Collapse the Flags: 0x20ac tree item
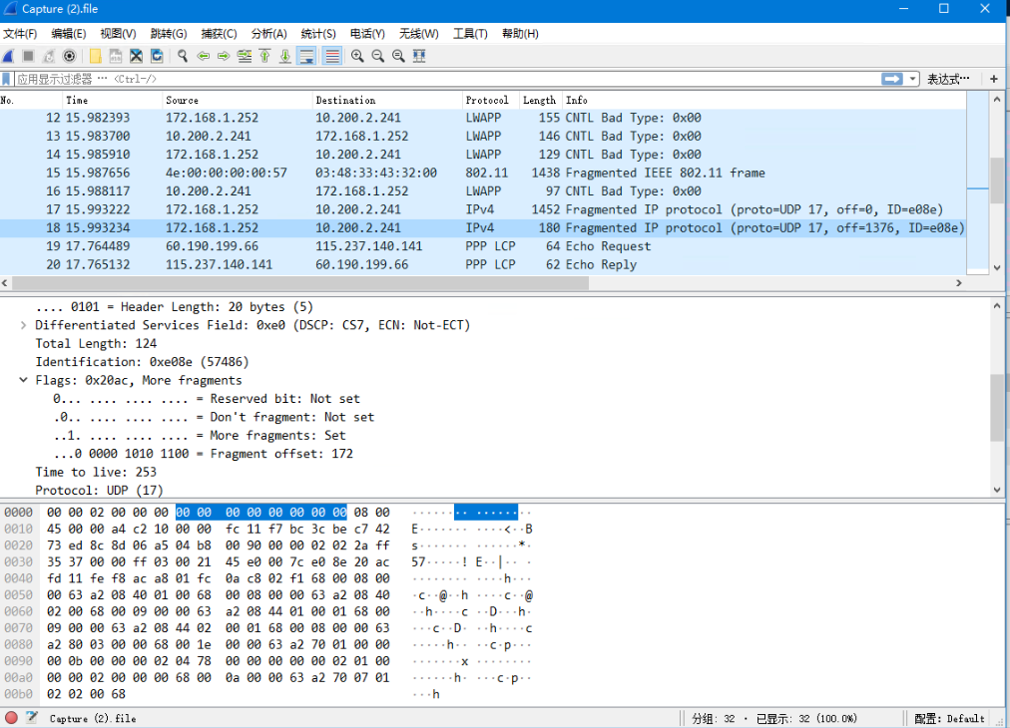 click(23, 380)
